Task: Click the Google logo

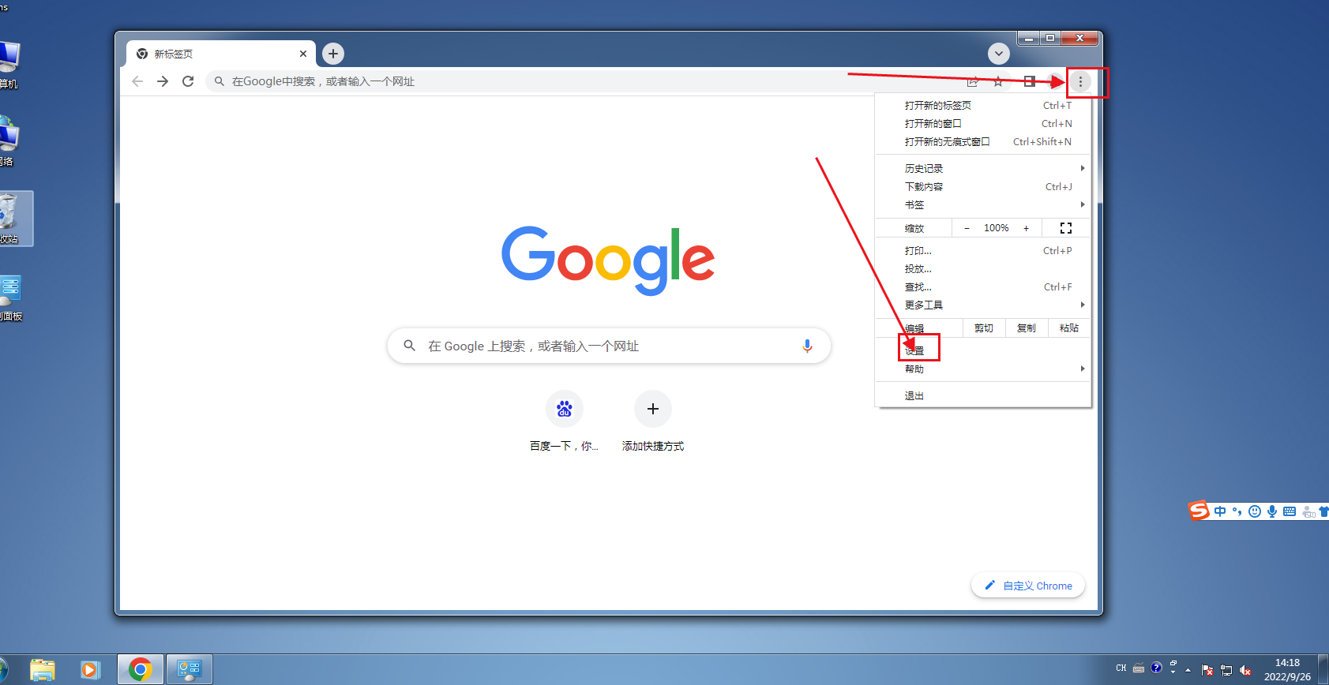Action: pos(608,260)
